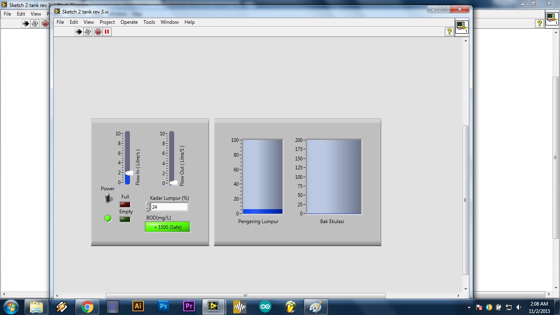Viewport: 560px width, 315px height.
Task: Click the 'Bak Ekulasi' label
Action: coord(332,221)
